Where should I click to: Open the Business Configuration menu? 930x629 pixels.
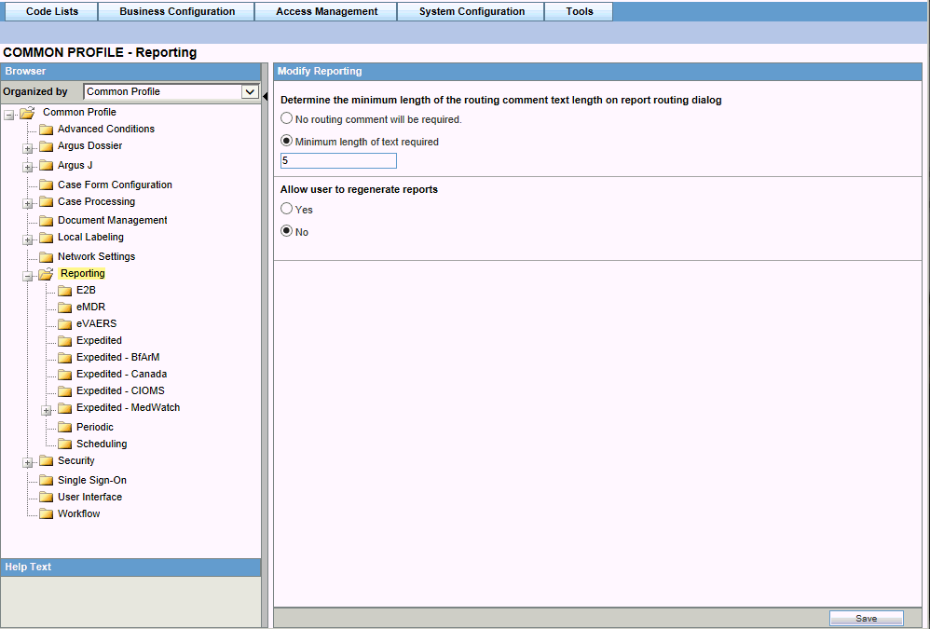click(x=177, y=11)
